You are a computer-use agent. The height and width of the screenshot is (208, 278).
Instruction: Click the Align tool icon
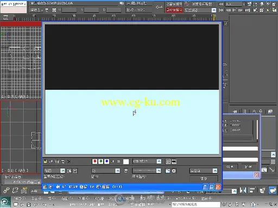tap(252, 190)
